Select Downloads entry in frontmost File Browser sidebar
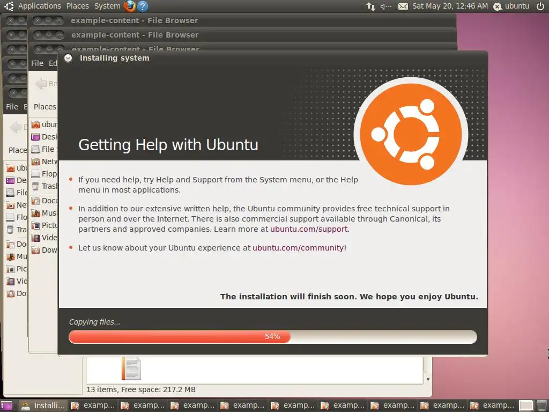 click(x=44, y=250)
